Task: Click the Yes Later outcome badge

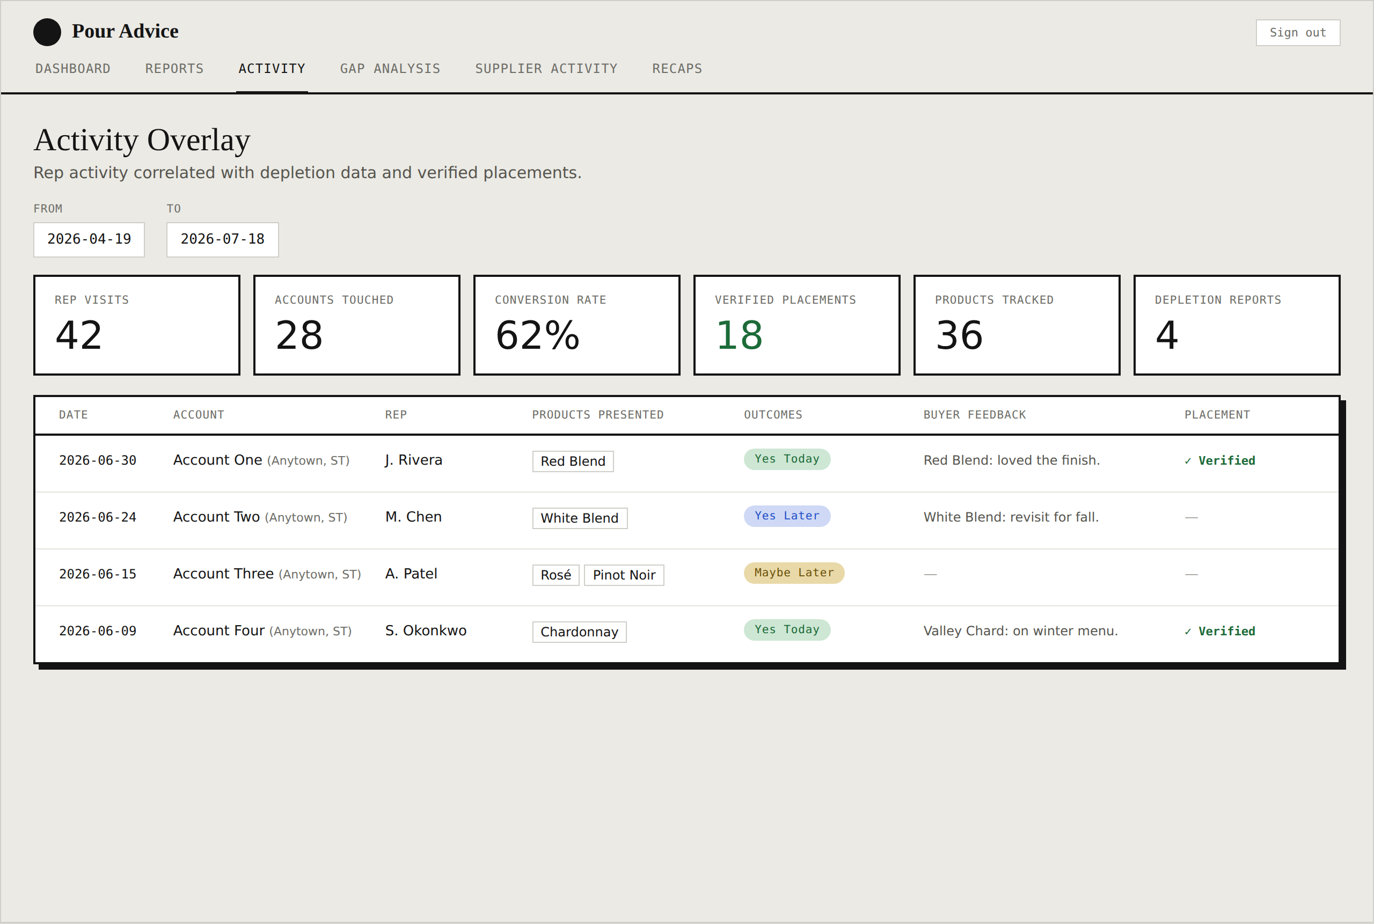Action: (x=787, y=516)
